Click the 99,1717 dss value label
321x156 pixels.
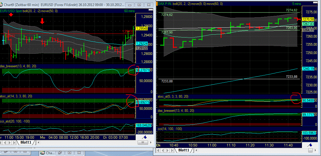coord(308,115)
